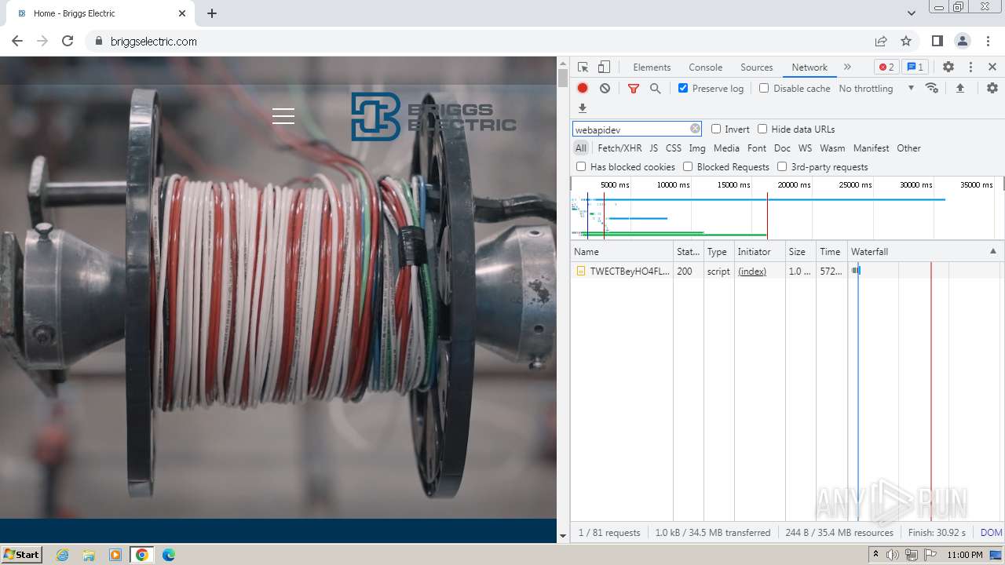This screenshot has height=565, width=1005.
Task: Filter requests by JS
Action: pos(654,148)
